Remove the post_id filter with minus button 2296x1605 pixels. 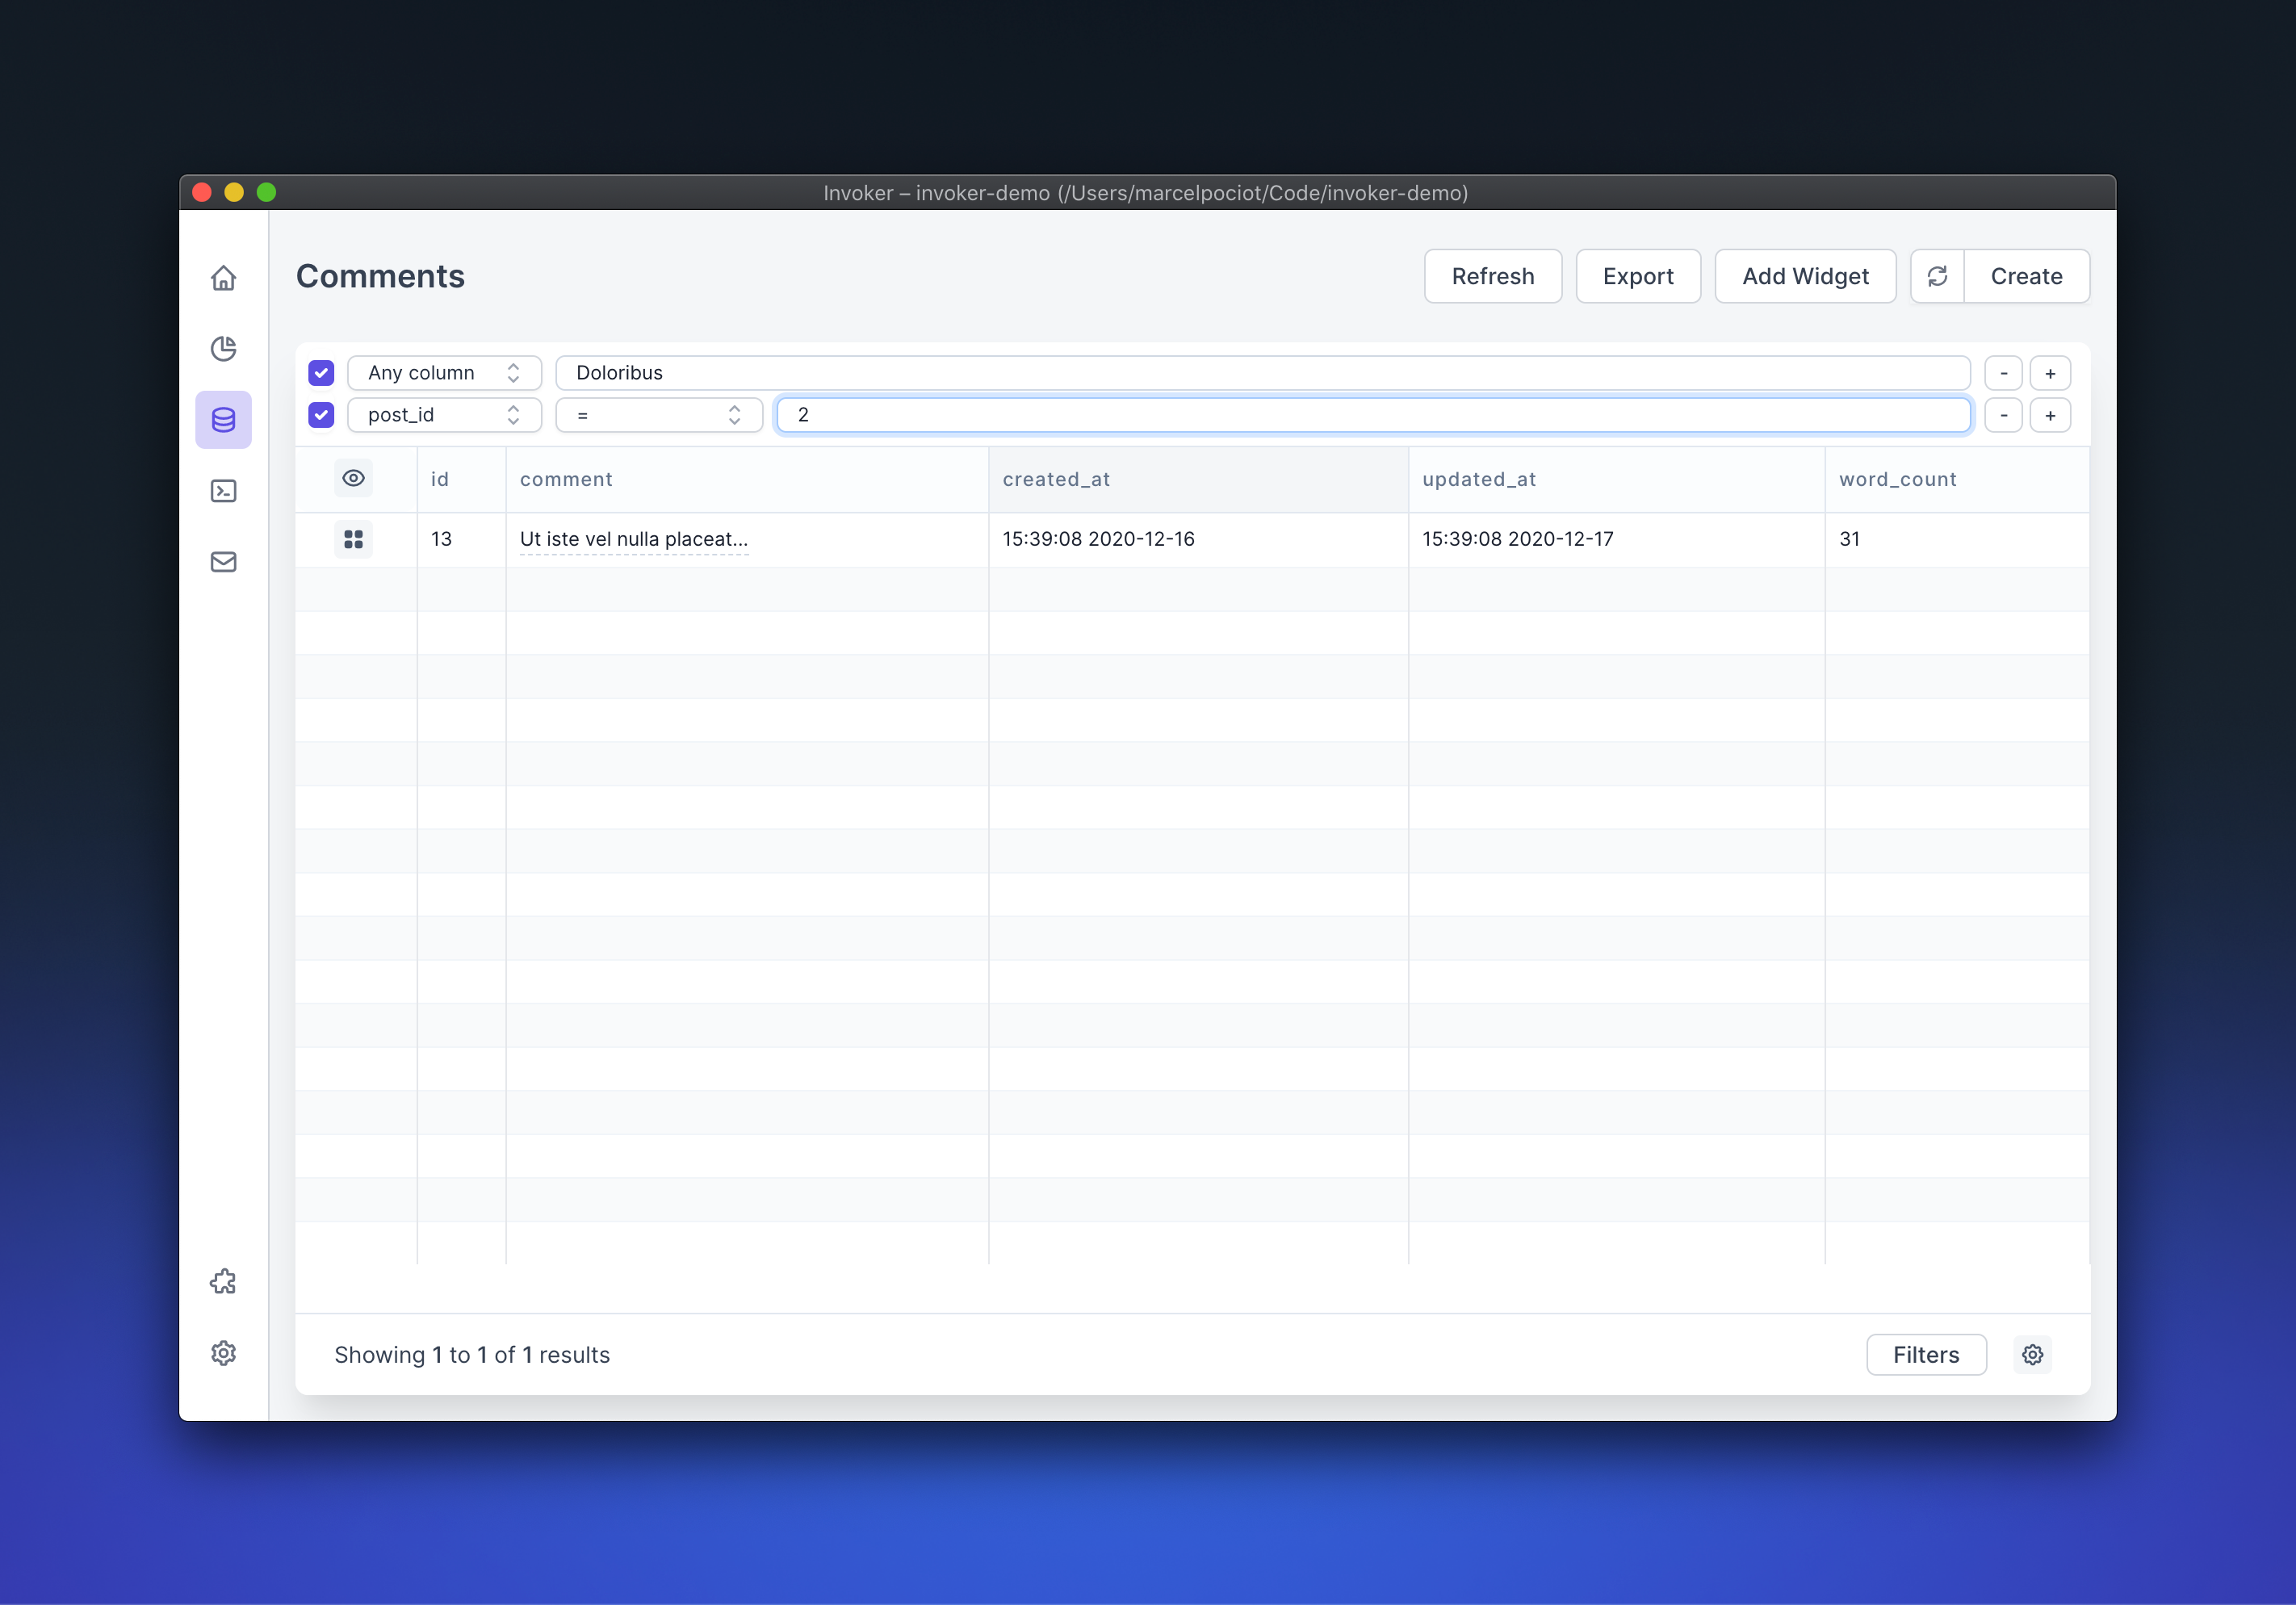tap(2003, 415)
